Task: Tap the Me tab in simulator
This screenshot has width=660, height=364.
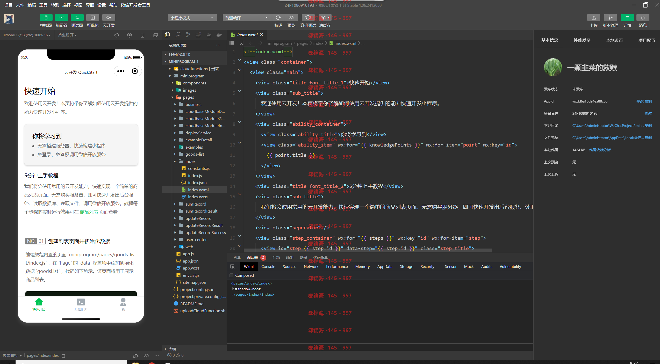Action: (x=123, y=305)
